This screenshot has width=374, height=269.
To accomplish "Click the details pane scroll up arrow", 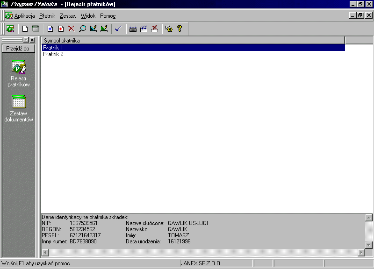I will [369, 218].
